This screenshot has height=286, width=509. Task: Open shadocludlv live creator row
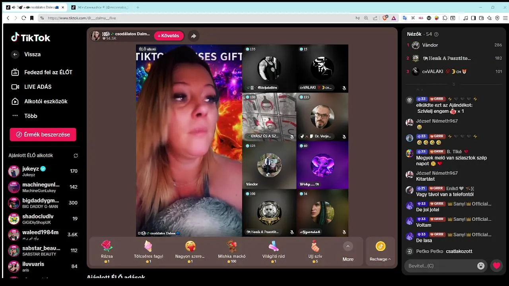[43, 219]
